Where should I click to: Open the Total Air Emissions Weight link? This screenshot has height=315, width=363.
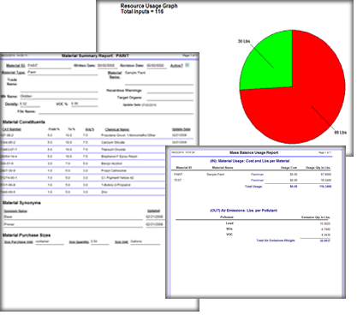(276, 241)
